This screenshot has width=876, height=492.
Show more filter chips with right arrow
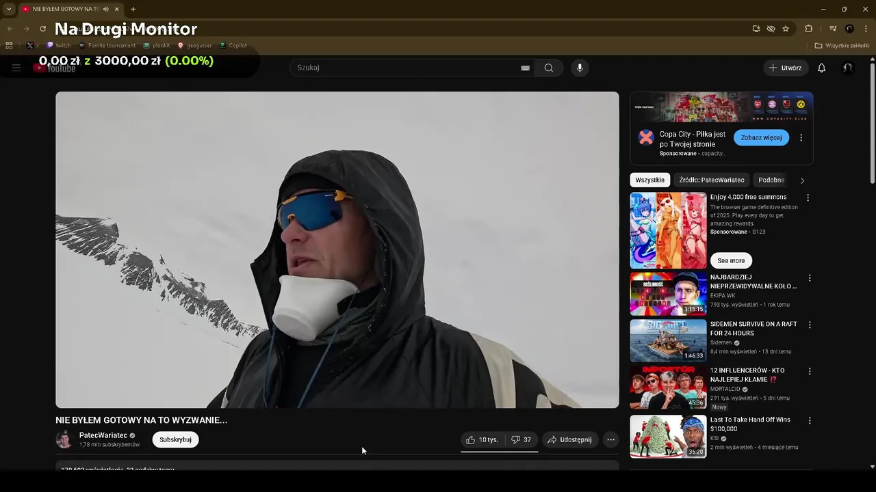point(802,180)
